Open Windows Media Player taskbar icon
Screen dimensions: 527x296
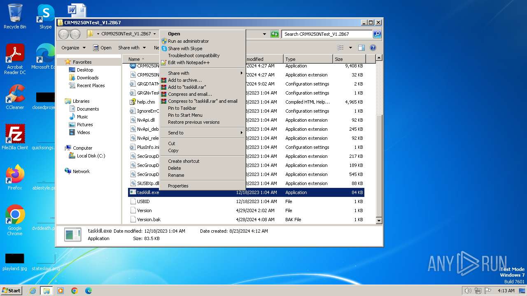point(61,291)
